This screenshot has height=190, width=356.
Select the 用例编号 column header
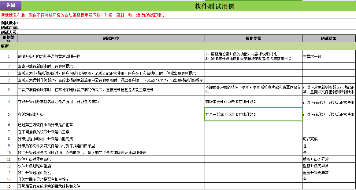(9, 38)
